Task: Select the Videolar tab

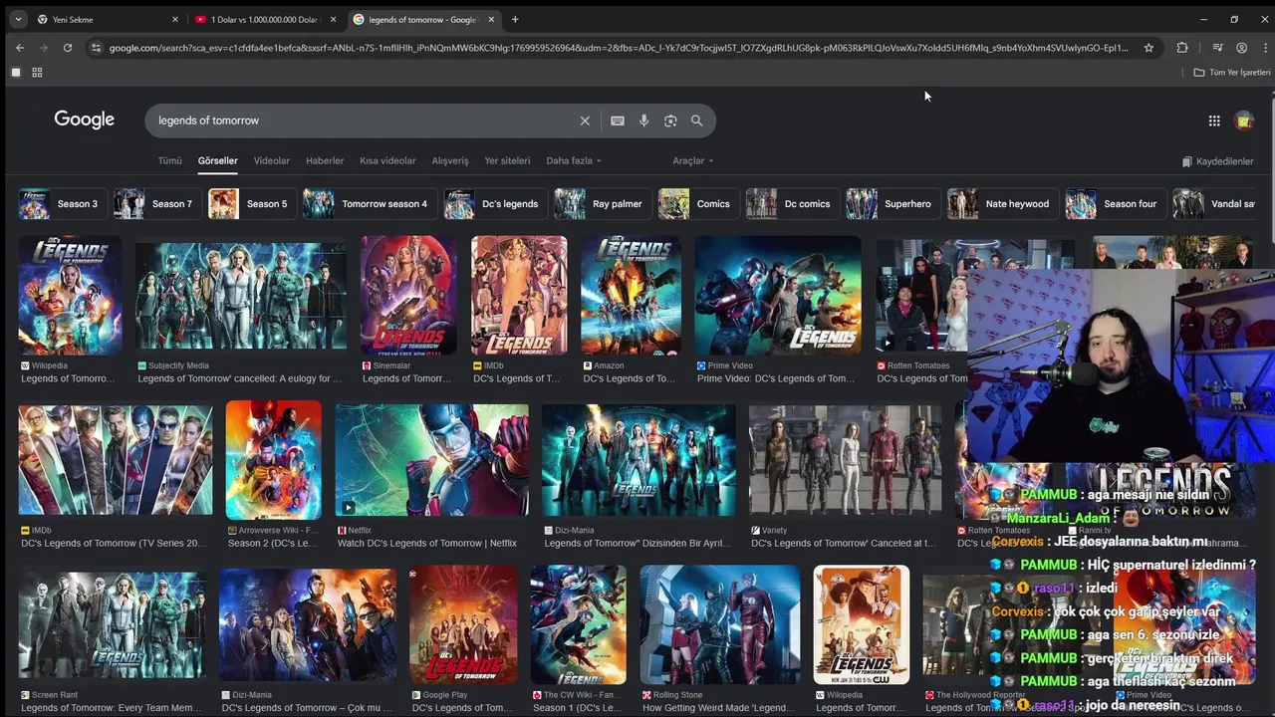Action: [x=271, y=160]
